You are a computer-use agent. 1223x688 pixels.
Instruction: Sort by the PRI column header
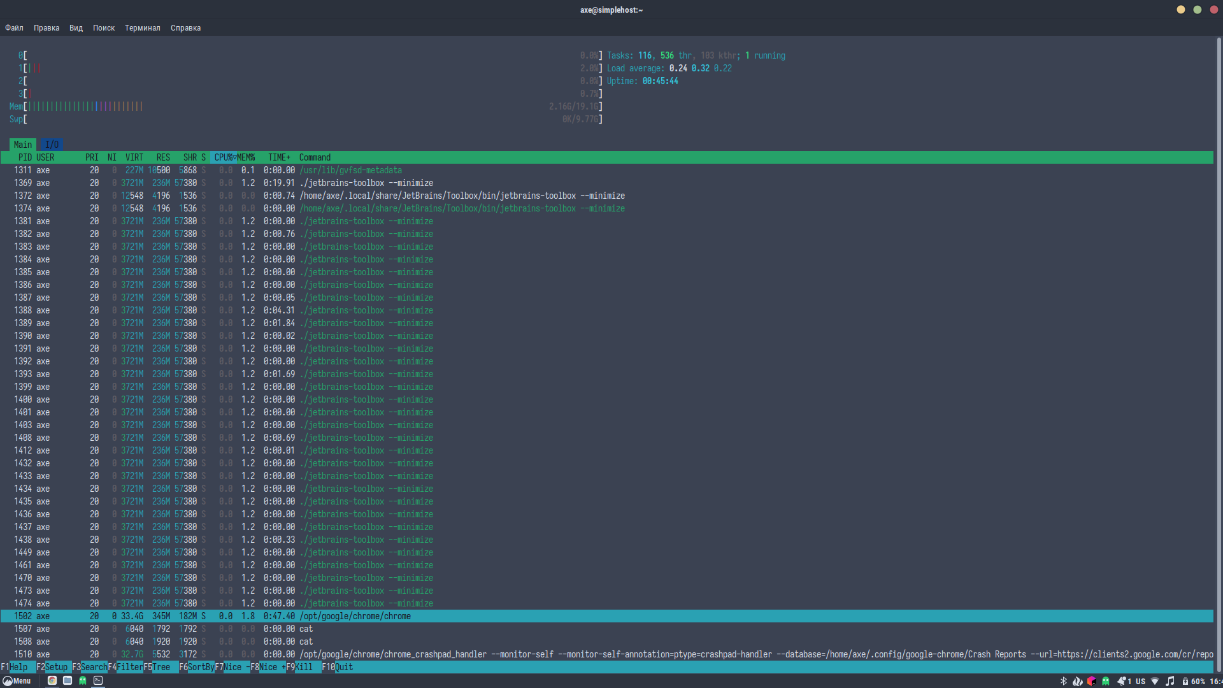(x=92, y=157)
